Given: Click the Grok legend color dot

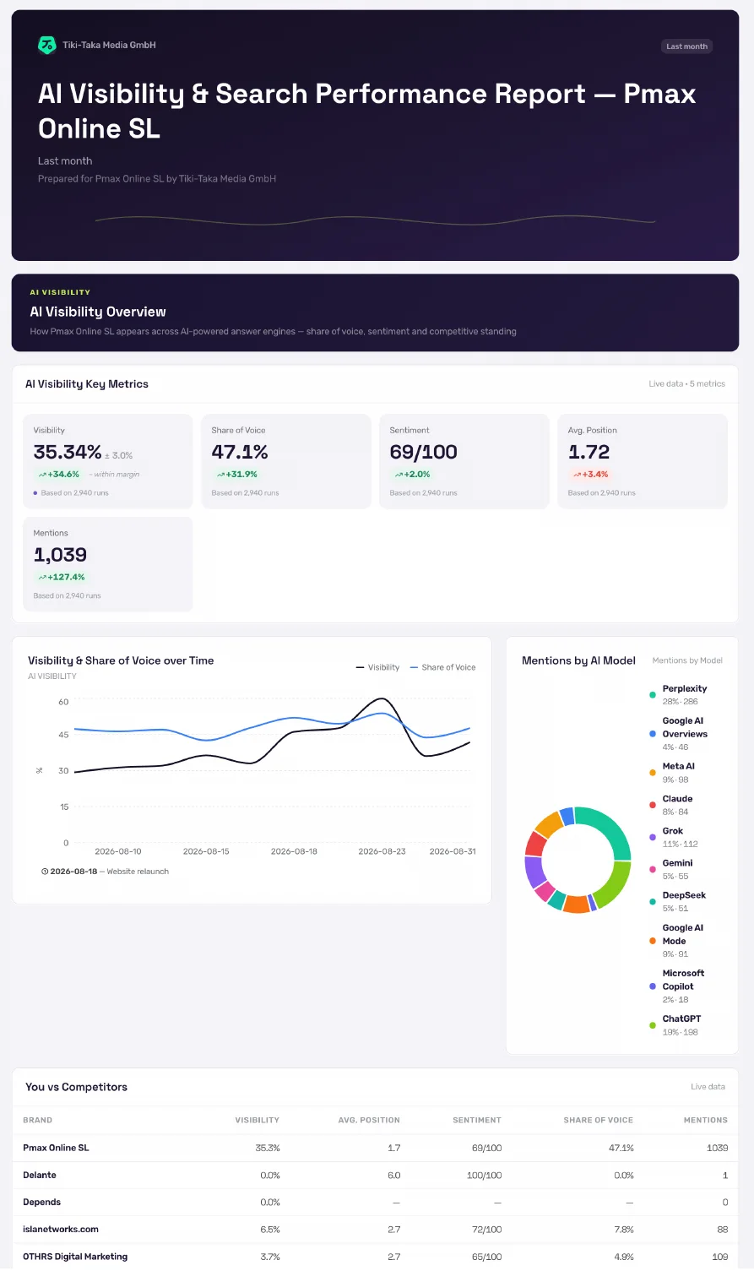Looking at the screenshot, I should tap(653, 837).
